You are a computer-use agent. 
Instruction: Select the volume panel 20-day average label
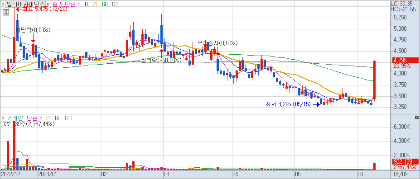(49, 118)
